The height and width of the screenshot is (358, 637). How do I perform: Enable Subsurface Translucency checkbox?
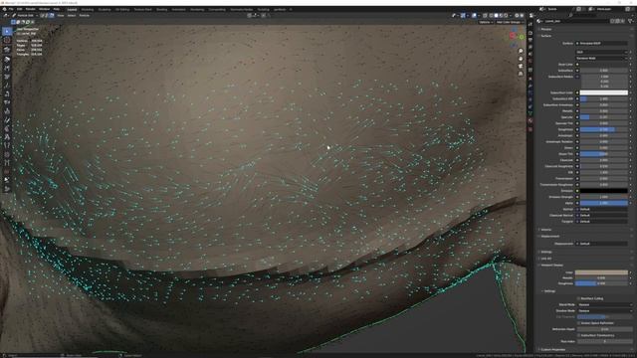(578, 335)
